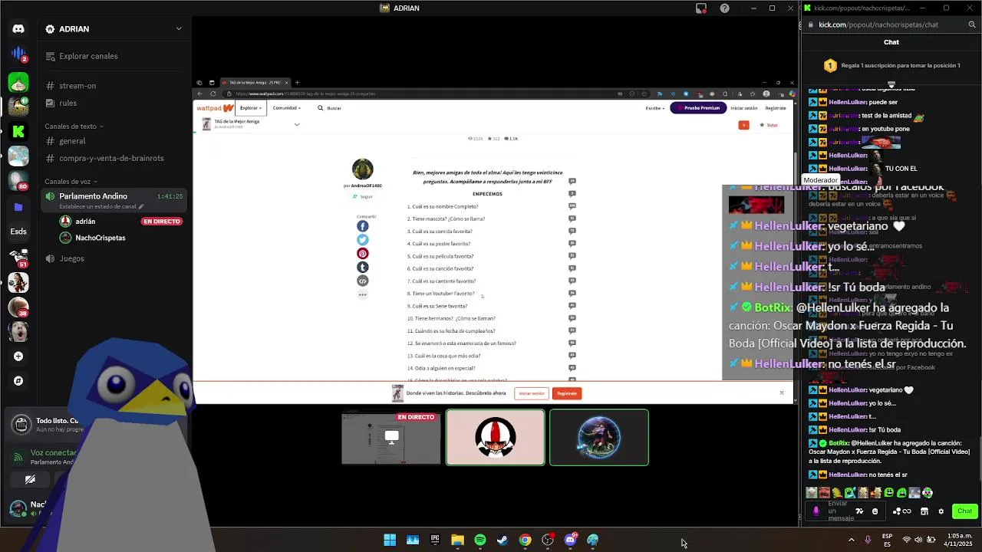Click the Votar star button

click(x=769, y=125)
